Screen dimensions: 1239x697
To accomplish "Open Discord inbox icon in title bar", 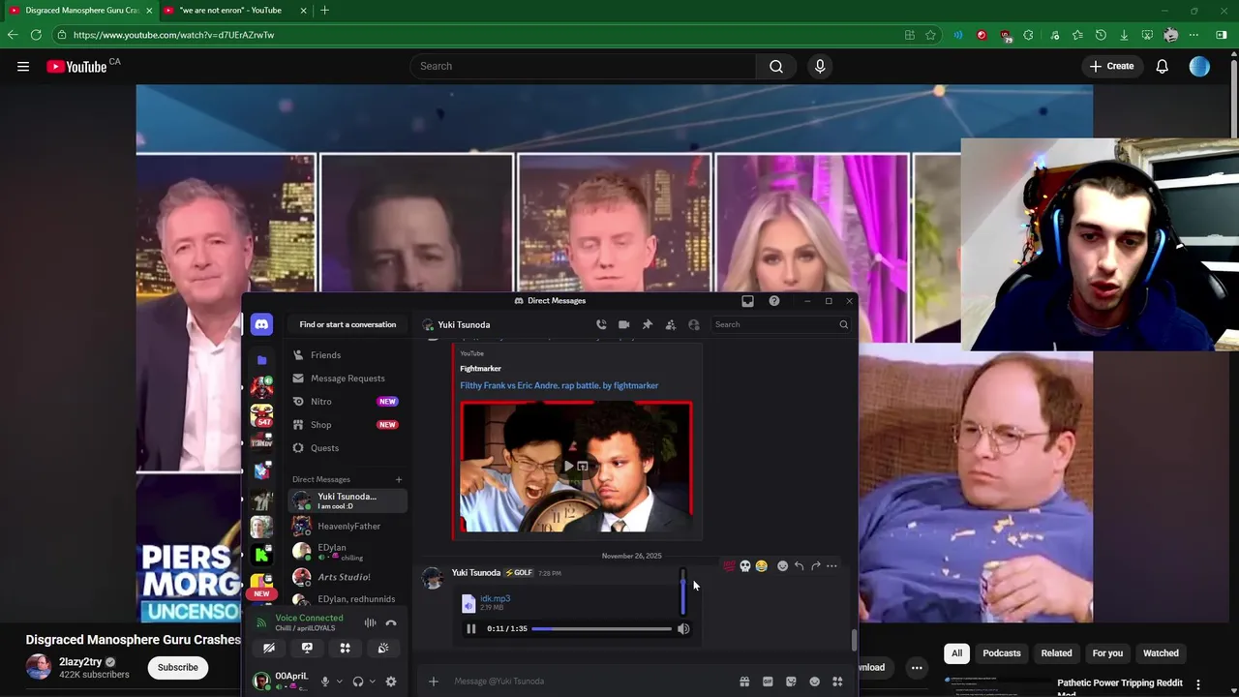I will coord(747,301).
